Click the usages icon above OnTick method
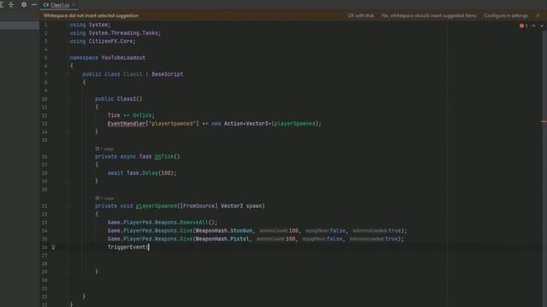This screenshot has width=547, height=307. pos(97,149)
